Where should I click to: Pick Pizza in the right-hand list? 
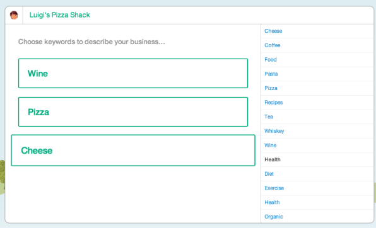coord(271,88)
